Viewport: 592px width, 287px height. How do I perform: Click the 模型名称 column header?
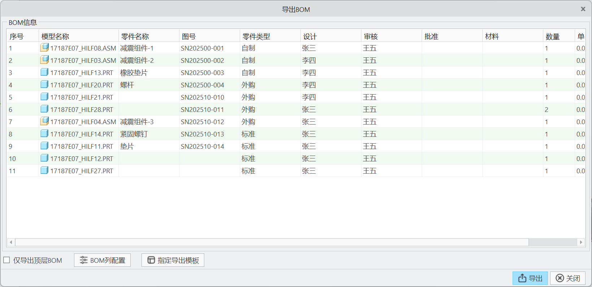click(55, 36)
